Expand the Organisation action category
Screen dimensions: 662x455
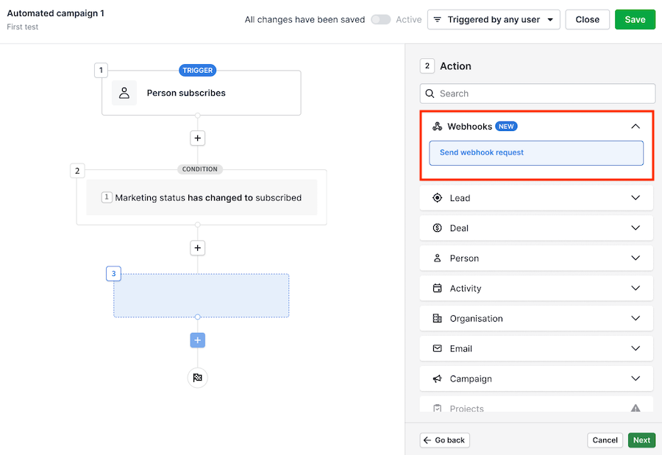(536, 319)
